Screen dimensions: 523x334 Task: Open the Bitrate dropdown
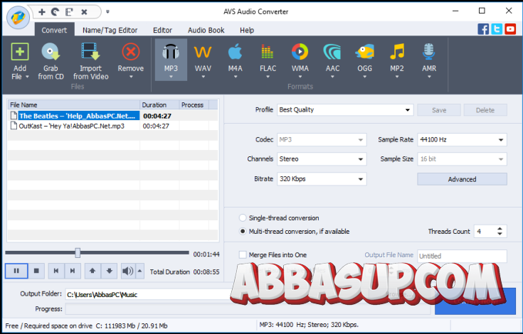(322, 179)
